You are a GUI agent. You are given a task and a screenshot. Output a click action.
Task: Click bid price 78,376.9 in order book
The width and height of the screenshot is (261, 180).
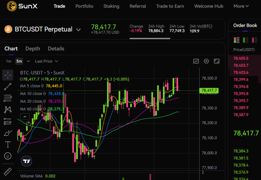pos(241,172)
